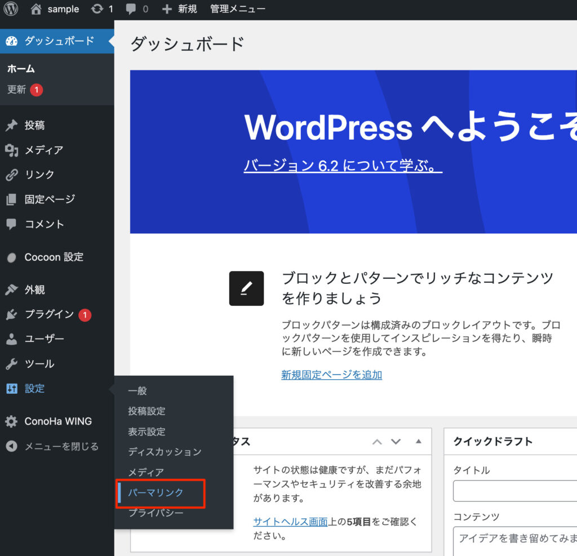Viewport: 577px width, 556px height.
Task: Move the site health widget up with the chevron
Action: pyautogui.click(x=377, y=442)
